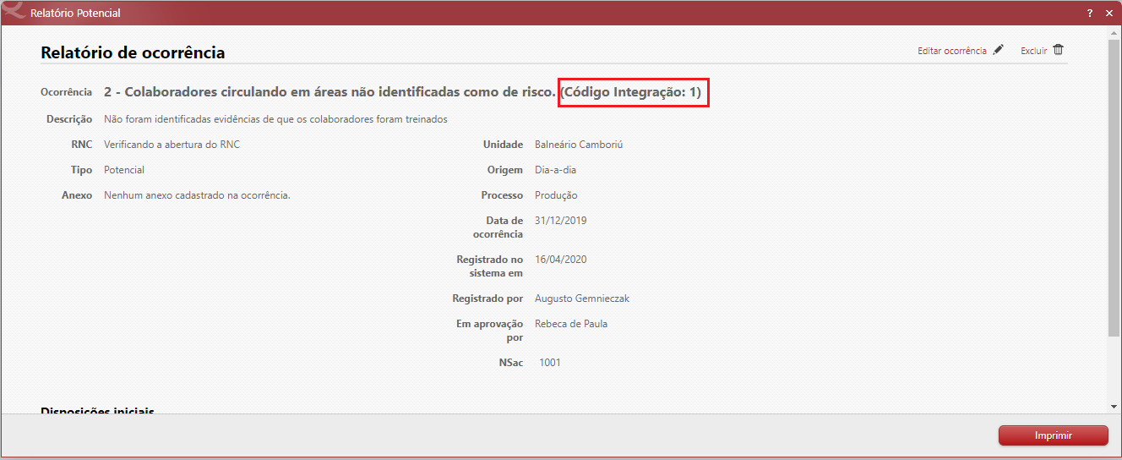Open help via the question mark icon

click(x=1090, y=13)
